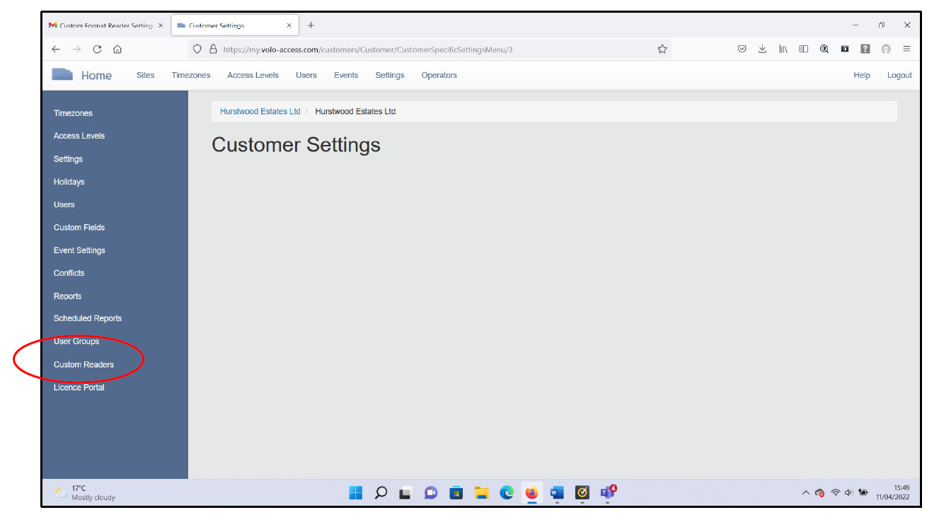Open the Firefox library icon
Viewport: 939px width, 522px height.
[783, 50]
